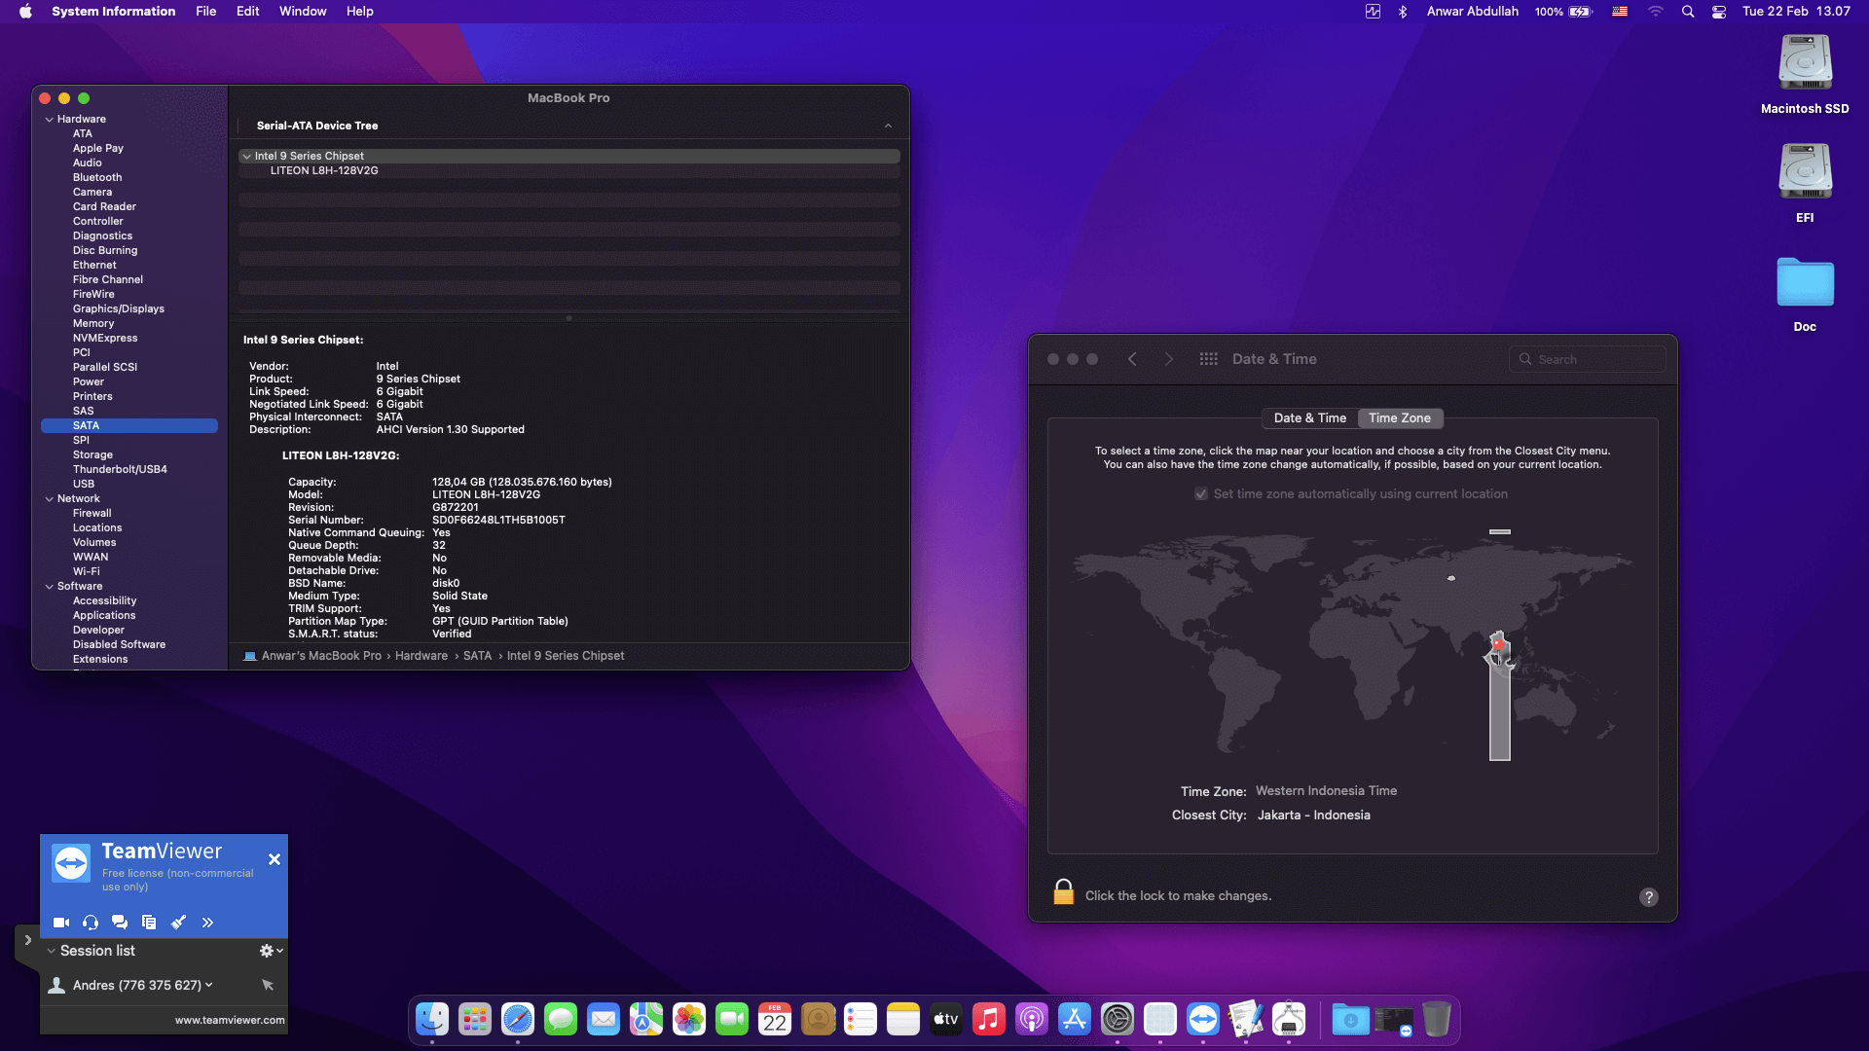Start video in TeamViewer panel
This screenshot has width=1869, height=1051.
tap(61, 923)
